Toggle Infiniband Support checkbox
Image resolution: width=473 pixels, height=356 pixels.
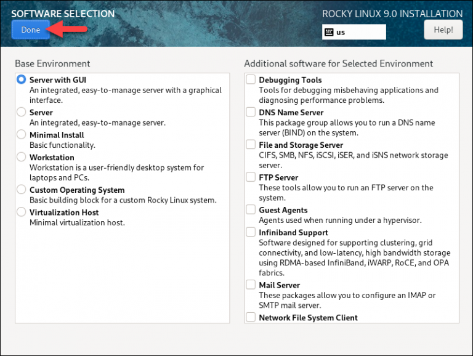pyautogui.click(x=251, y=232)
